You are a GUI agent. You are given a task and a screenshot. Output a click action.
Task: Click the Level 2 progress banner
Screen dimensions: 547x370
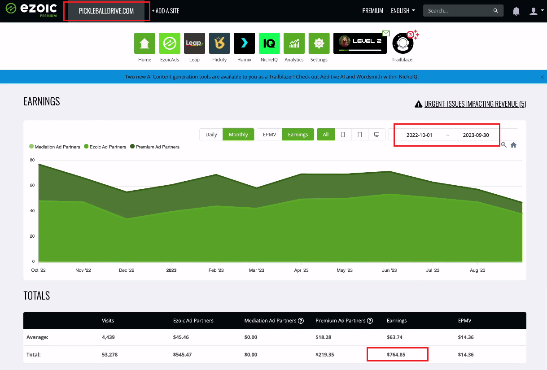360,44
